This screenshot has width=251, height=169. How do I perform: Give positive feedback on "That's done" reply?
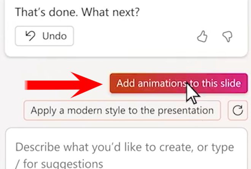pyautogui.click(x=202, y=37)
